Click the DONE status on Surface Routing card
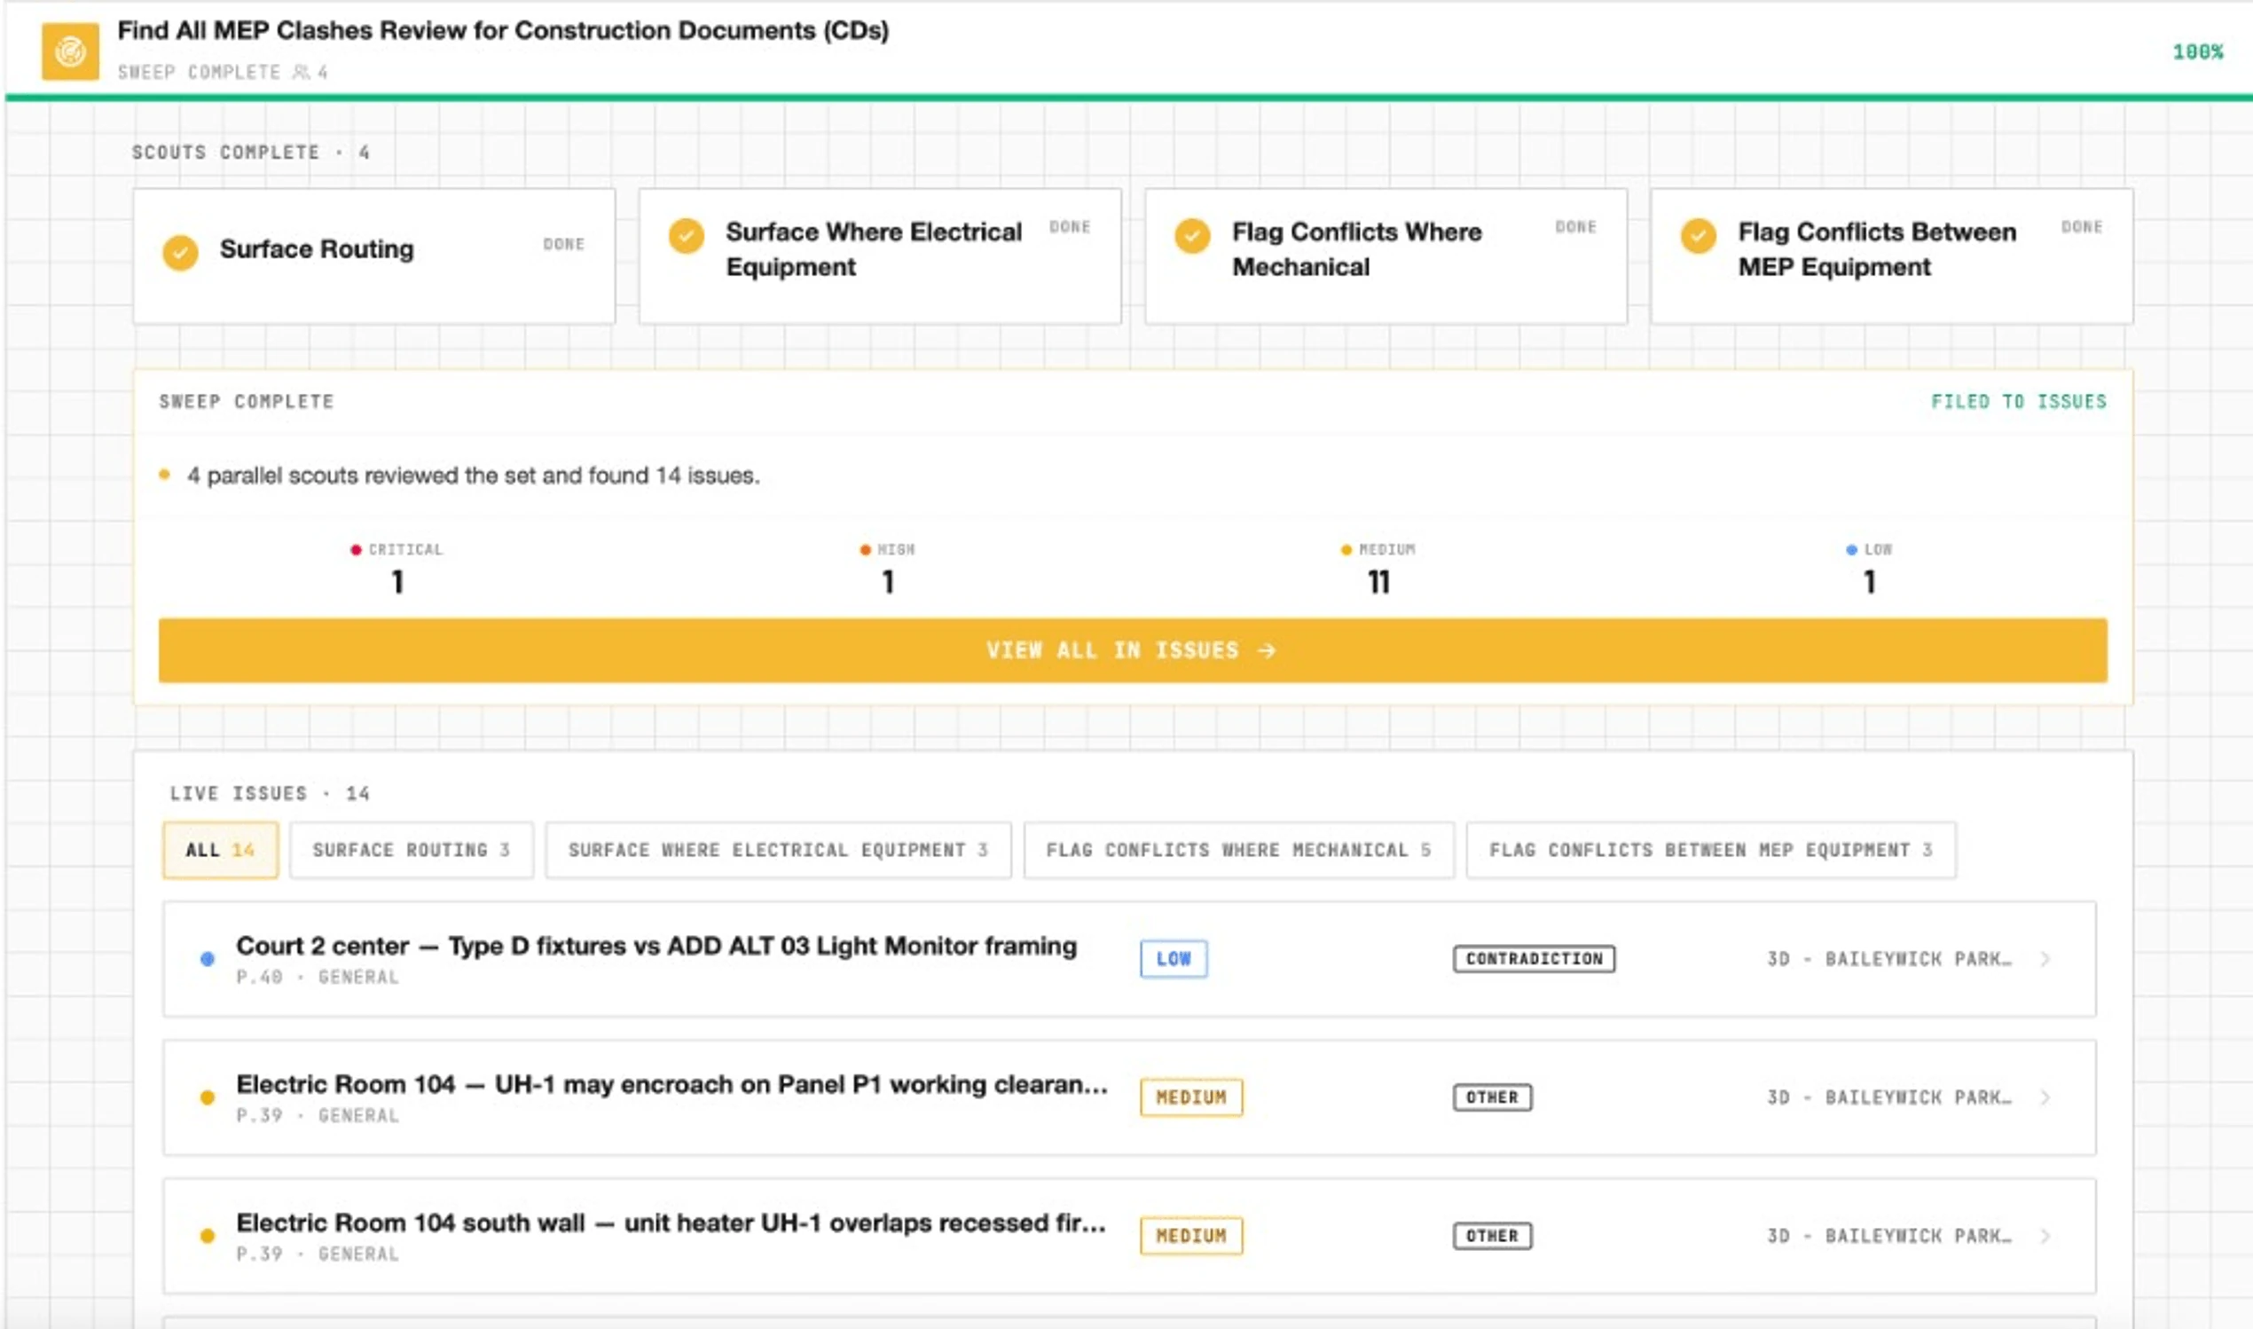 point(563,244)
